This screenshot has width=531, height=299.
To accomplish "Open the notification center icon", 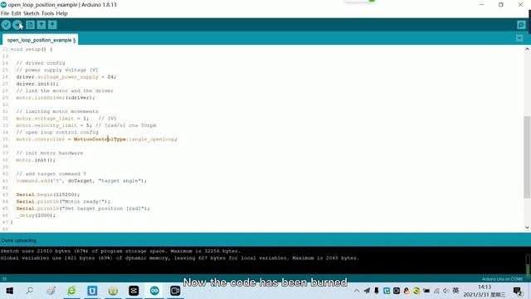I will 518,291.
